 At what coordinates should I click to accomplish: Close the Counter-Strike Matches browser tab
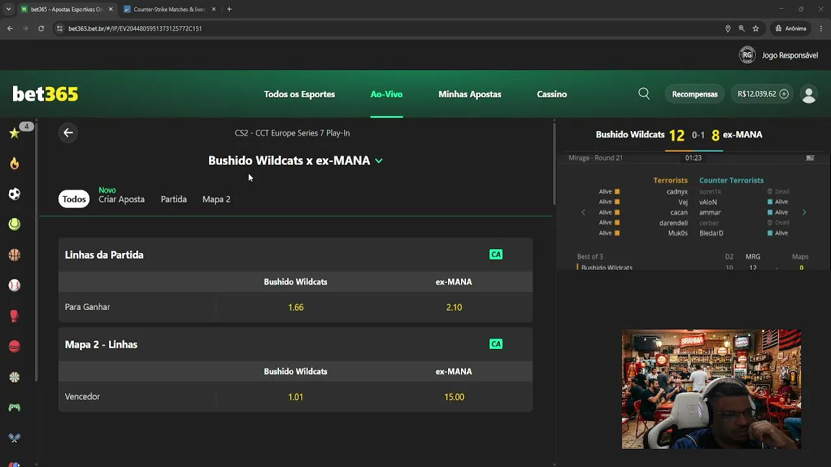point(214,9)
